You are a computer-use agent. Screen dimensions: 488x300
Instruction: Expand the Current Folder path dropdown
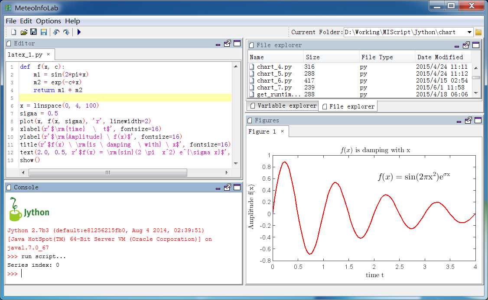click(x=469, y=32)
